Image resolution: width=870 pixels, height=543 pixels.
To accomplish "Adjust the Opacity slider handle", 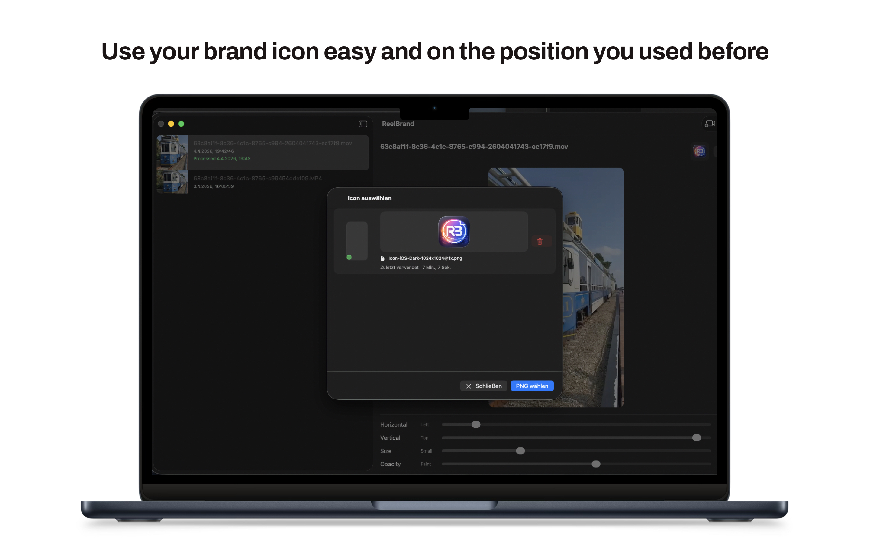I will pos(596,464).
